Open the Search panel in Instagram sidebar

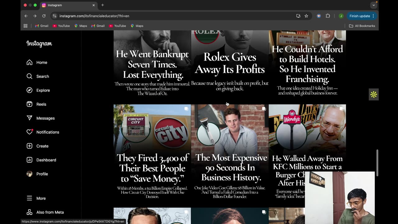[x=38, y=77]
